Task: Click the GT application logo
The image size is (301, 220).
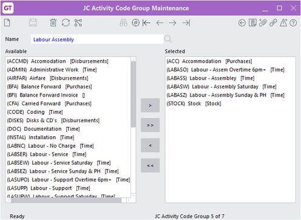Action: point(8,8)
